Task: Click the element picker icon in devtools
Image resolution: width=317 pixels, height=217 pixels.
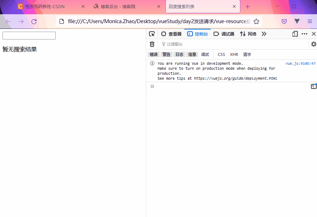Action: (x=152, y=34)
